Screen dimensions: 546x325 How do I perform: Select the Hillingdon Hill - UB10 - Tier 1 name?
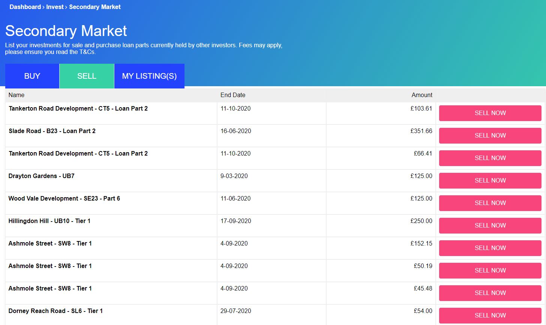[x=49, y=221]
